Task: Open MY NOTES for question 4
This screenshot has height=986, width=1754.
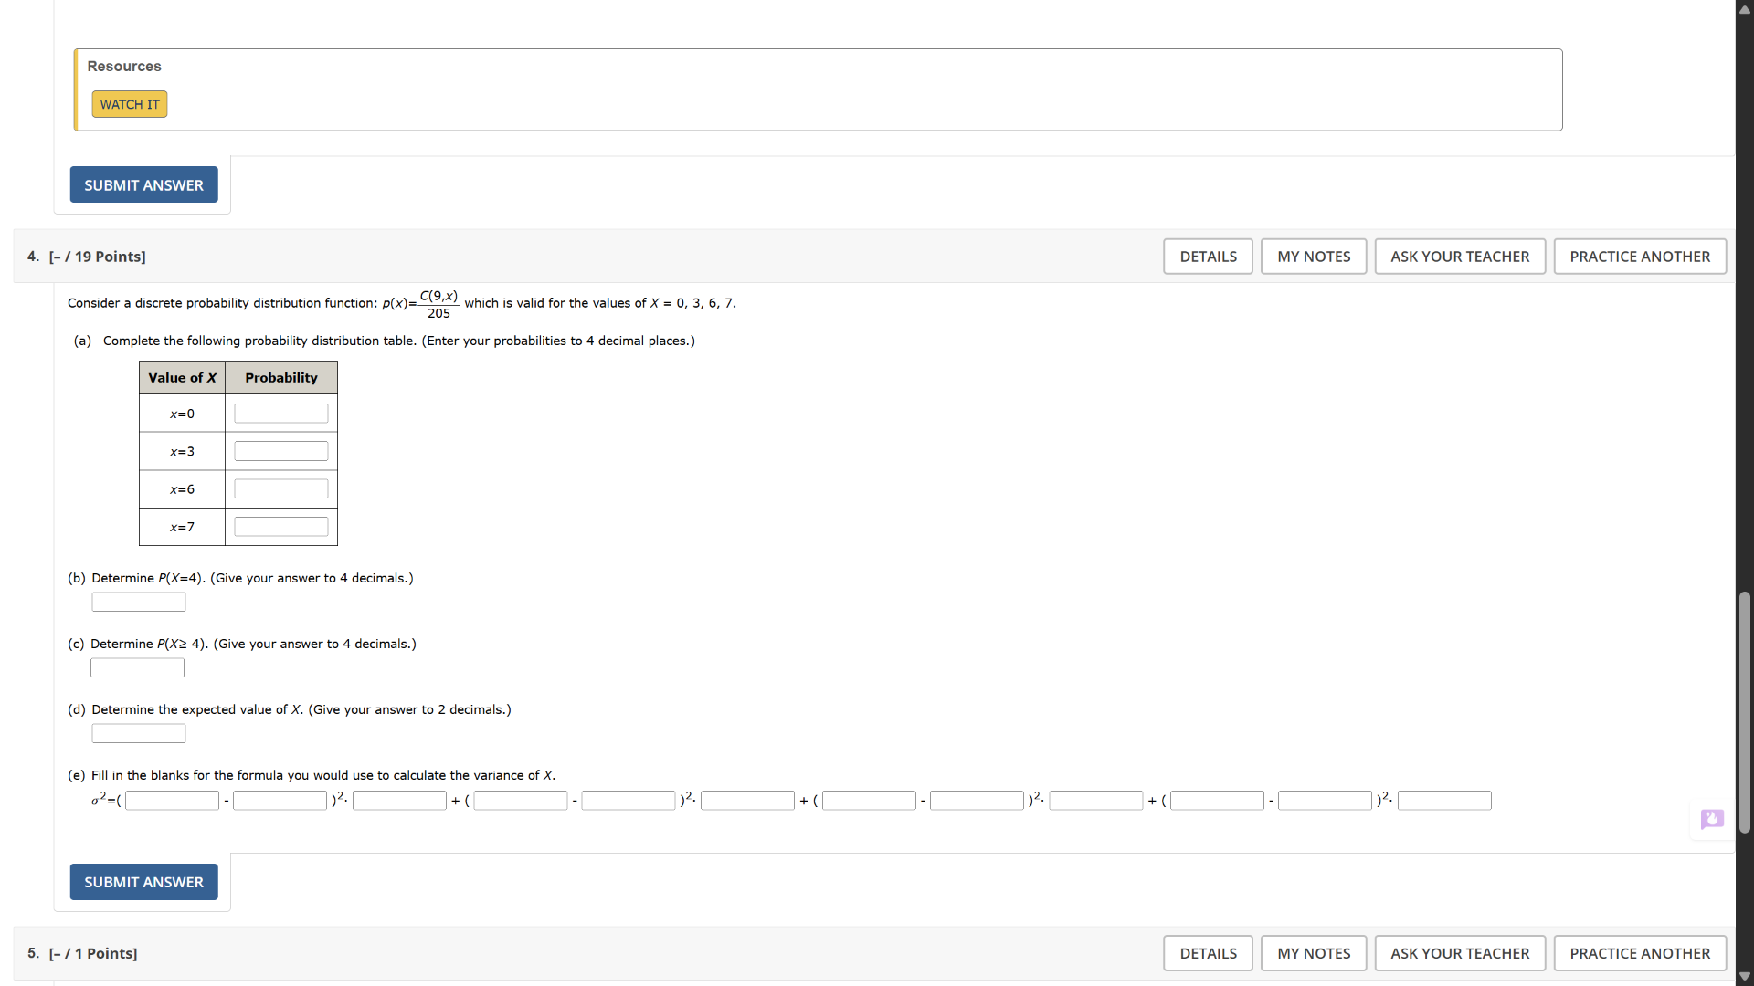Action: pos(1314,257)
